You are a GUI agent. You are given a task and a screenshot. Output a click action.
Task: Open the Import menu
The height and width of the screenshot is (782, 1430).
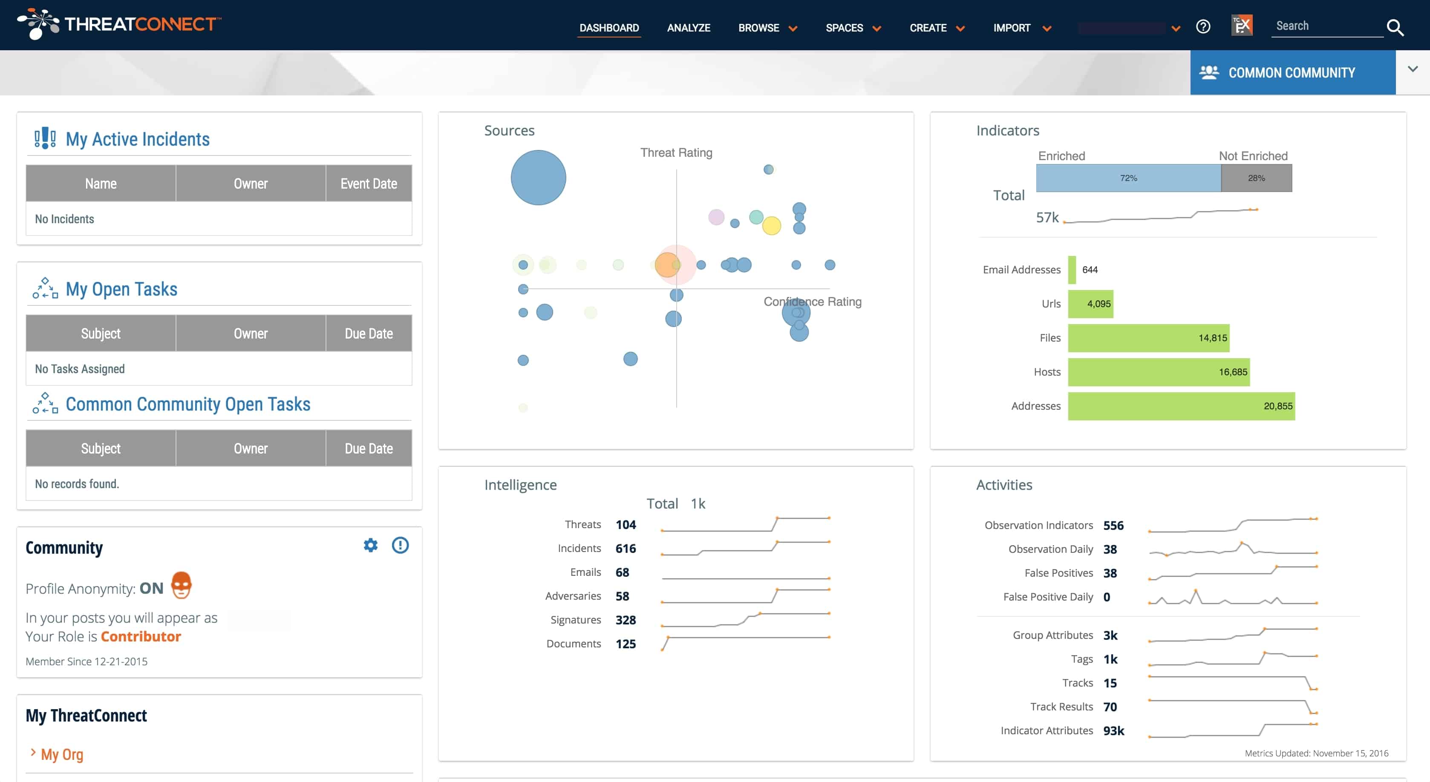point(1012,28)
